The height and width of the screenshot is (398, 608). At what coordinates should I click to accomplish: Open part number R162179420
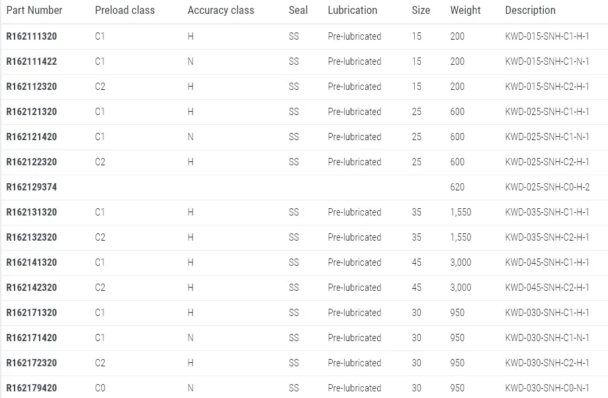pos(32,388)
